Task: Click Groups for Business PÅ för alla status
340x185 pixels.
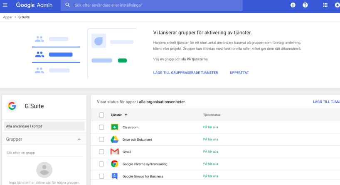Action: pos(211,176)
